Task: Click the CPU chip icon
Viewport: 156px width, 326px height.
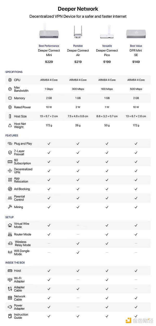Action: tap(10, 80)
